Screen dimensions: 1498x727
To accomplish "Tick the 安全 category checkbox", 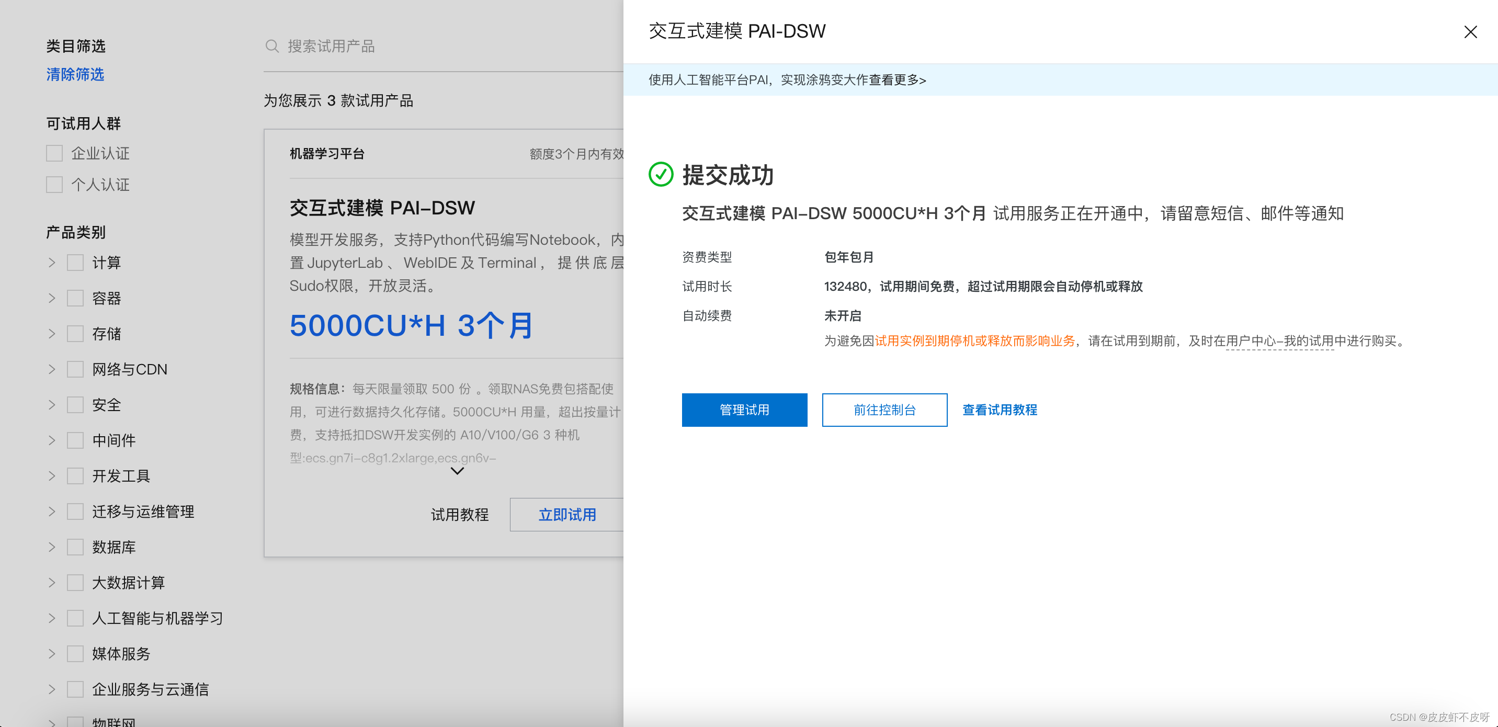I will tap(75, 405).
